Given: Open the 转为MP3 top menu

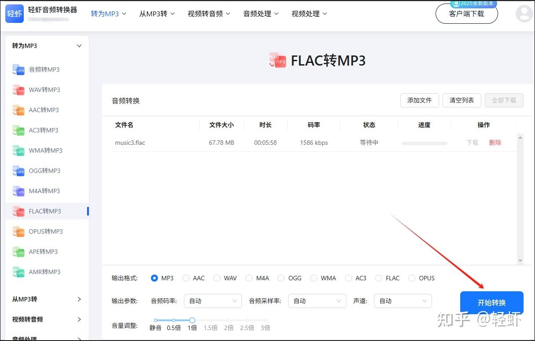Looking at the screenshot, I should pos(109,14).
